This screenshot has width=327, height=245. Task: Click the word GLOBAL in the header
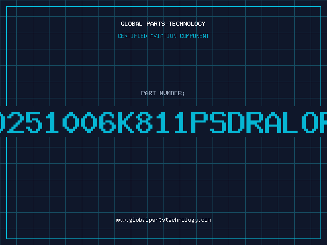(x=131, y=24)
